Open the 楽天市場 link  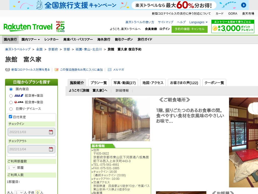pos(248,14)
